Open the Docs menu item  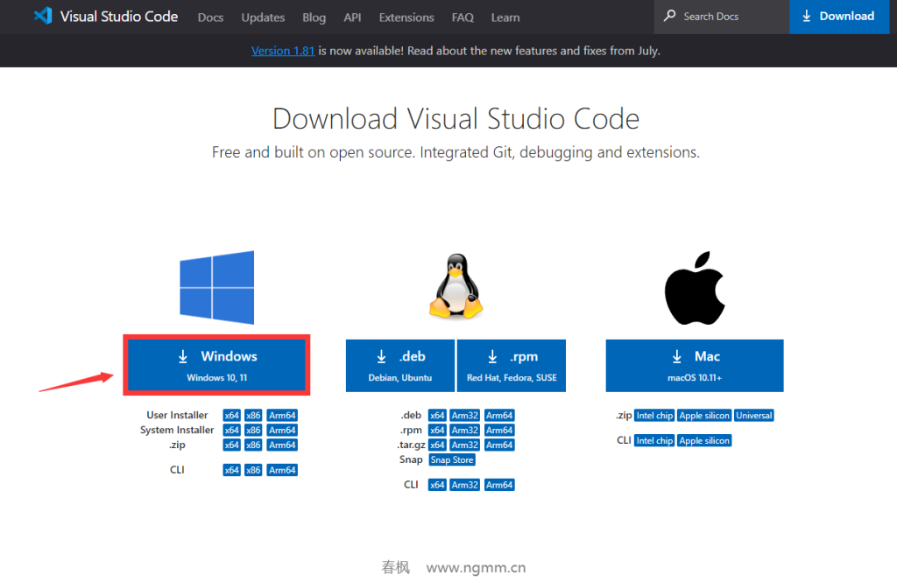click(x=210, y=18)
